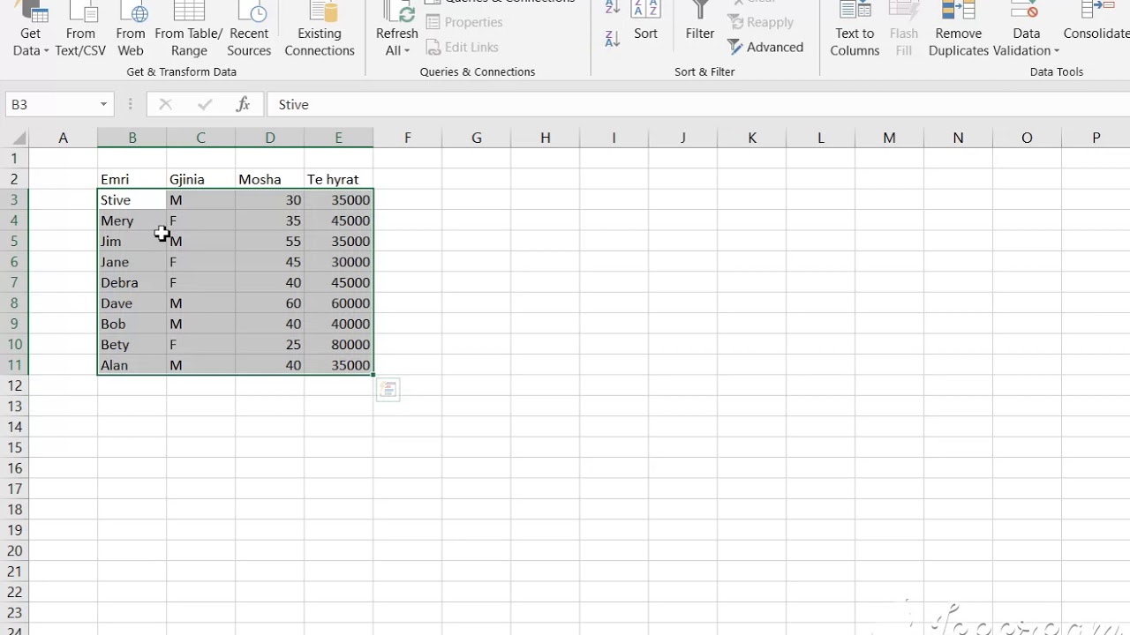1130x635 pixels.
Task: Click the cell showing 60000
Action: click(x=338, y=303)
